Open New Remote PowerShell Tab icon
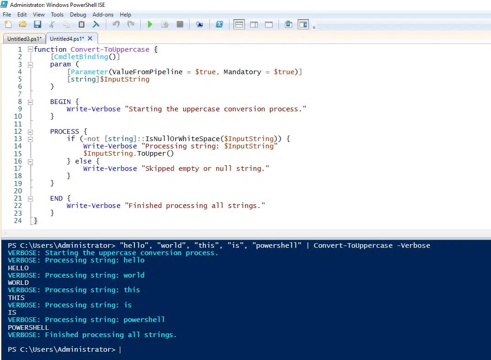491x360 pixels. 199,24
